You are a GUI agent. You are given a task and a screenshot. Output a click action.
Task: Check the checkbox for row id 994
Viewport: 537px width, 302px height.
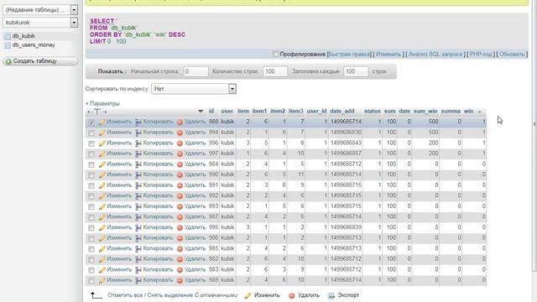click(91, 133)
